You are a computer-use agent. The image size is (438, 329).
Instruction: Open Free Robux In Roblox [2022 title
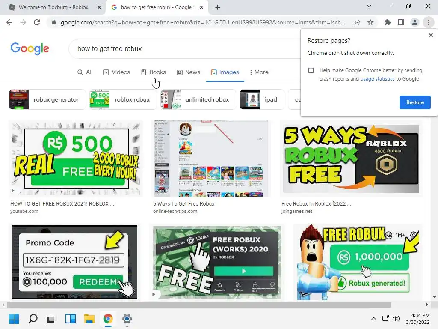(x=316, y=204)
